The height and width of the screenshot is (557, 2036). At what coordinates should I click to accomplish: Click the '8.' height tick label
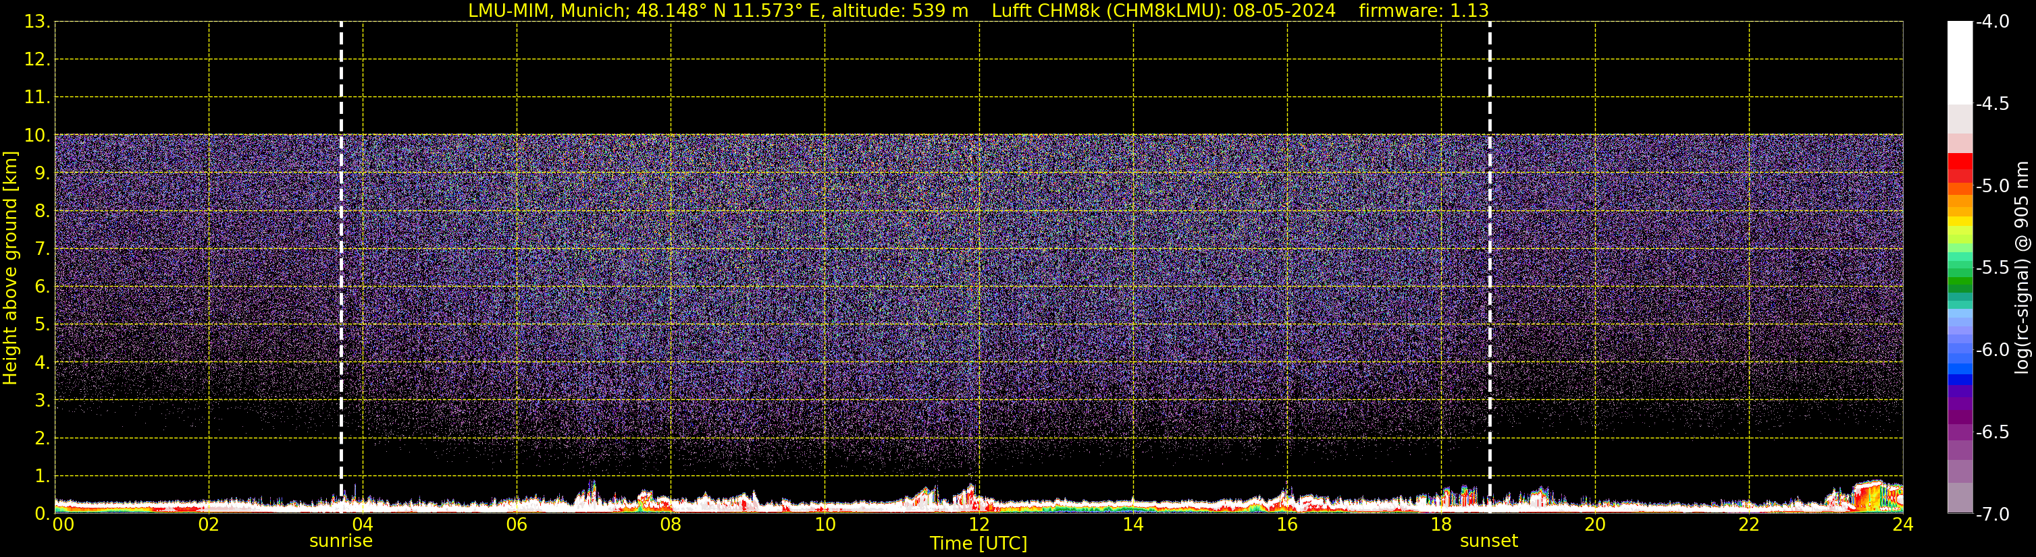click(x=42, y=212)
